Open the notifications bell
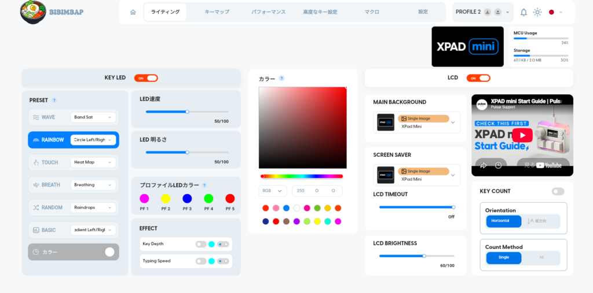The width and height of the screenshot is (593, 293). tap(524, 12)
